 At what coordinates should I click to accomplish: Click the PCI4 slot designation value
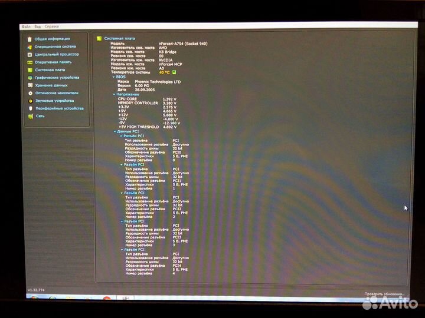click(x=176, y=266)
